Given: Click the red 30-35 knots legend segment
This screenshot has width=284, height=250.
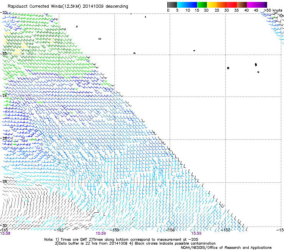Looking at the screenshot, I should pyautogui.click(x=232, y=5).
